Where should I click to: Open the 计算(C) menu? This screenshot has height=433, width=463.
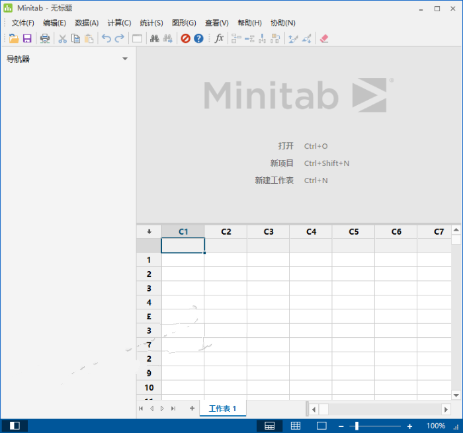pyautogui.click(x=119, y=22)
